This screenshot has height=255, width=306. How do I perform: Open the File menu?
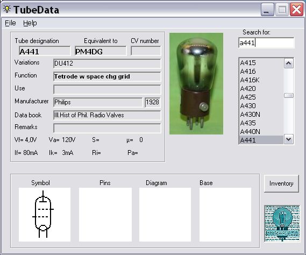click(10, 23)
